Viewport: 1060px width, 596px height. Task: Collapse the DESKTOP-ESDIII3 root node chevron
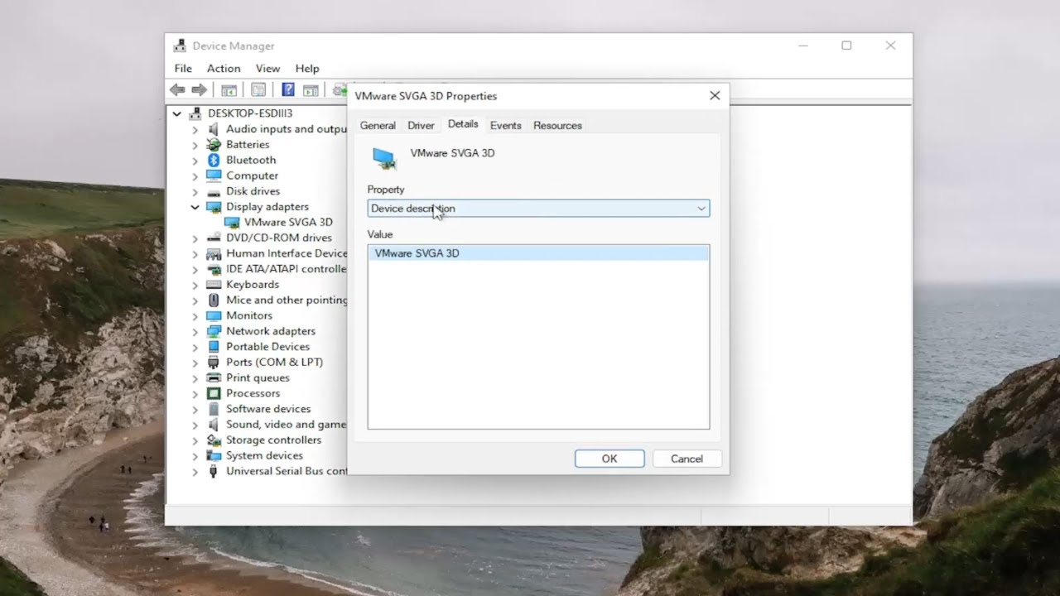tap(176, 113)
